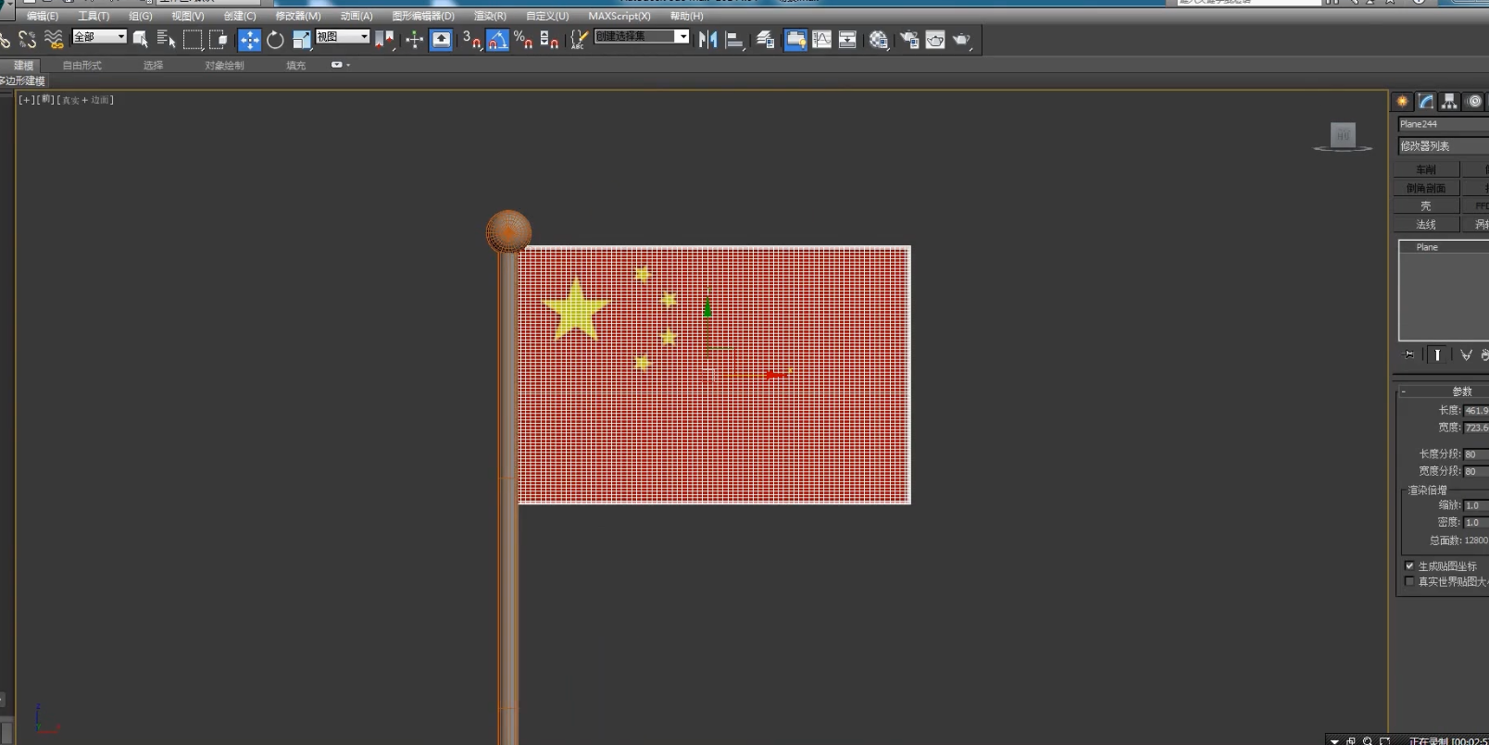Open the 渲染(R) menu
Viewport: 1489px width, 745px height.
pyautogui.click(x=490, y=16)
